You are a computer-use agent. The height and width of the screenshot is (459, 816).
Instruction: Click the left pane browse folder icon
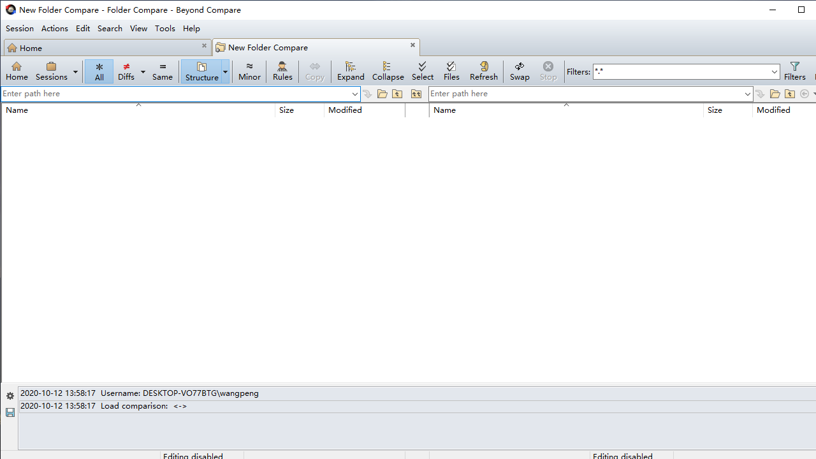(382, 94)
